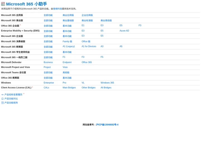Click the Client Access License (CAL) label
Viewport: 201px width, 151px height.
coord(16,88)
